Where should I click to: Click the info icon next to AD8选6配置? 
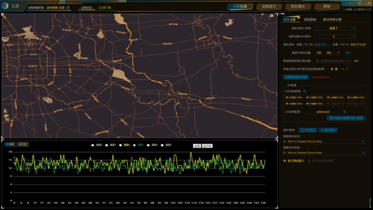coord(305,91)
